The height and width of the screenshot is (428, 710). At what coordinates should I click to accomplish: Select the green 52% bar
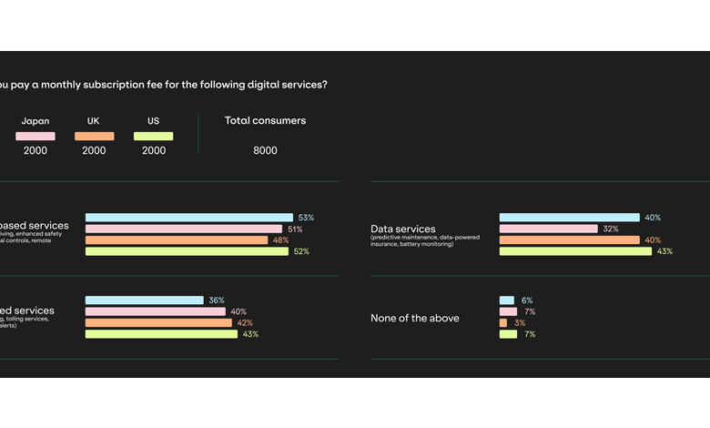[x=187, y=251]
